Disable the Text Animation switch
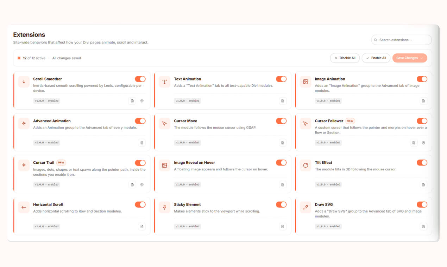 (281, 79)
